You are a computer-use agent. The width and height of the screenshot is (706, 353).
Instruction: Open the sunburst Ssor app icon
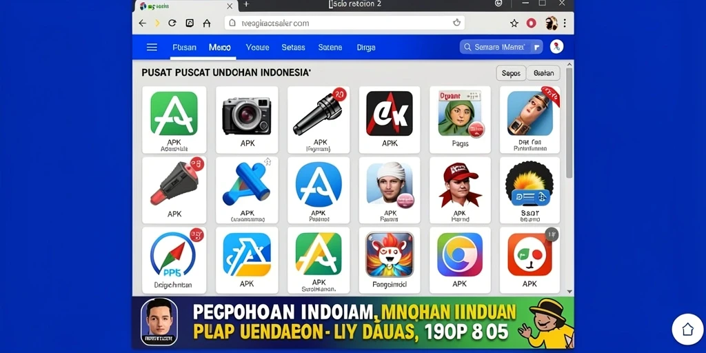coord(529,183)
